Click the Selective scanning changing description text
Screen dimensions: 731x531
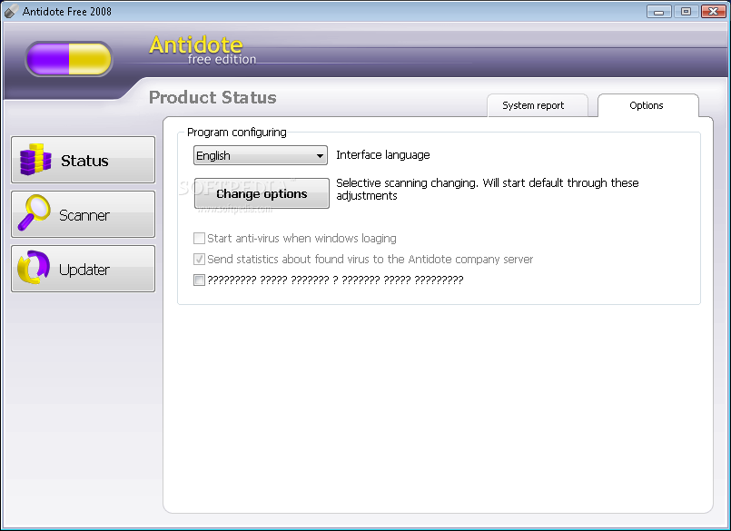tap(487, 189)
